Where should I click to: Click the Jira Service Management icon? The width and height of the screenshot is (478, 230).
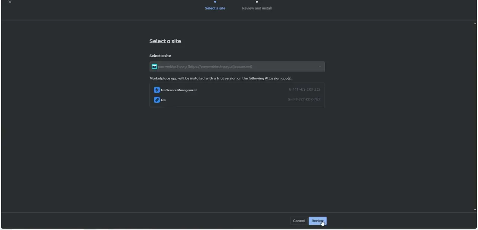click(157, 90)
